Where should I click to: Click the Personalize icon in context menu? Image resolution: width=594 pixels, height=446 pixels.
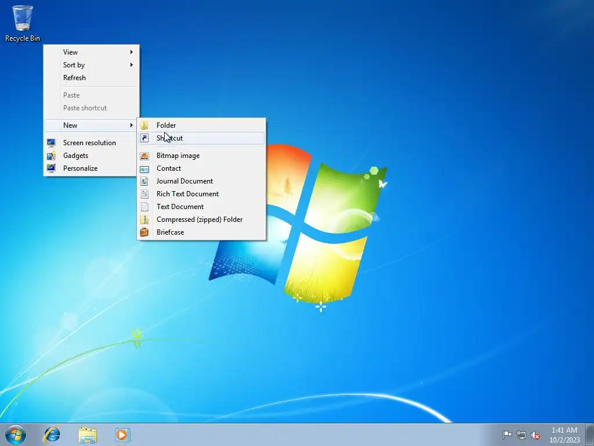[x=51, y=168]
